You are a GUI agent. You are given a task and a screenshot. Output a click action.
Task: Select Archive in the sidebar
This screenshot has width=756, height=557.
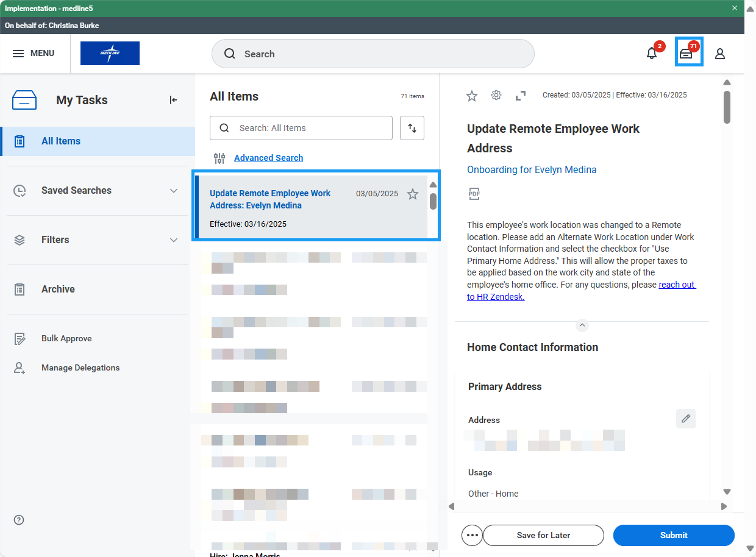pos(58,289)
